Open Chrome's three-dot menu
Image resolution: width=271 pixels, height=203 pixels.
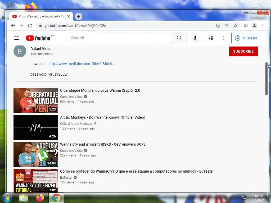[263, 26]
